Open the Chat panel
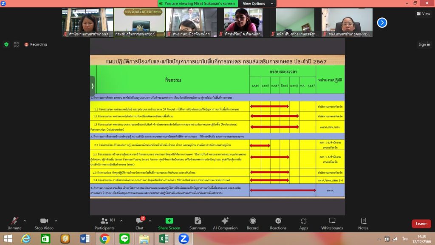 [139, 223]
